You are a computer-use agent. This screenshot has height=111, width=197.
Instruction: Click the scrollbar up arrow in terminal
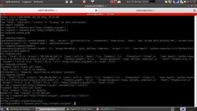pyautogui.click(x=195, y=17)
